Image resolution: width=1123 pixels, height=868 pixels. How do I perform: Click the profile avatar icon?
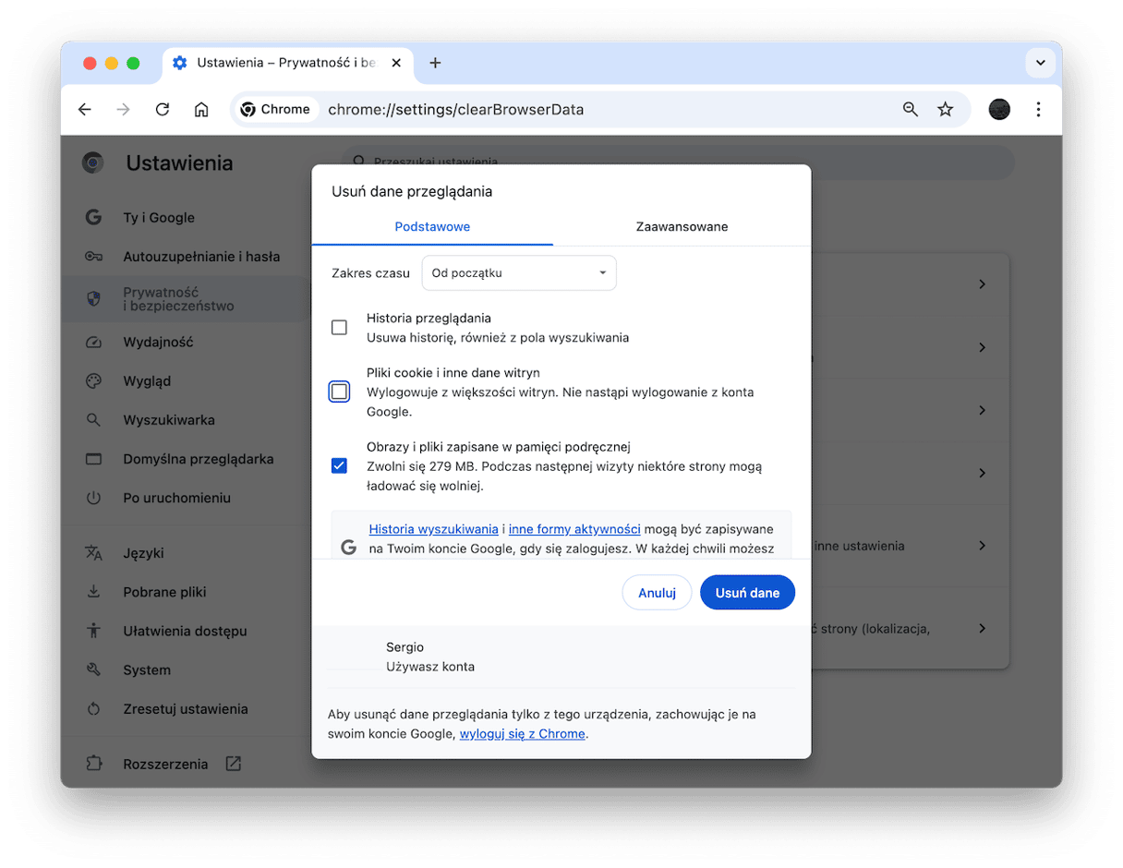coord(999,109)
